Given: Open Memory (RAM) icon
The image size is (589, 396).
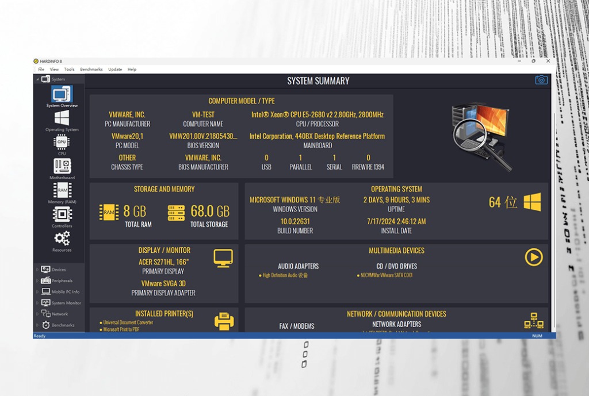Looking at the screenshot, I should tap(62, 190).
